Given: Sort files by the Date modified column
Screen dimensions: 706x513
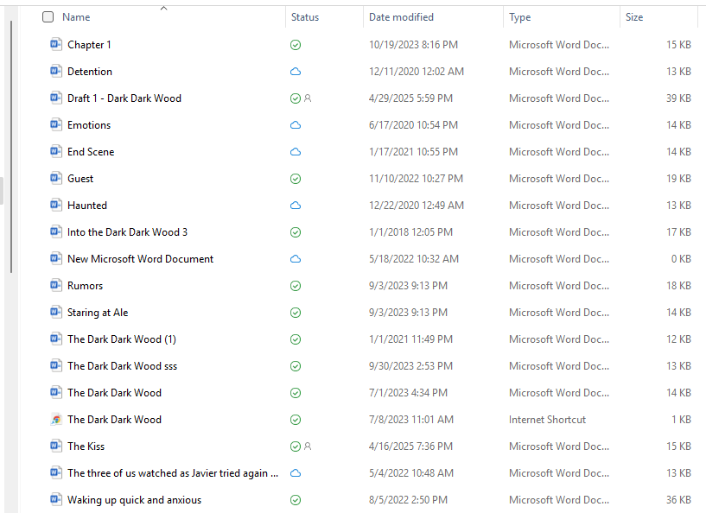Looking at the screenshot, I should click(x=401, y=17).
